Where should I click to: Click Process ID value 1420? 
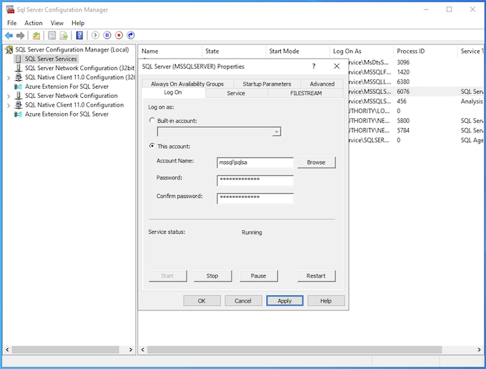click(403, 72)
